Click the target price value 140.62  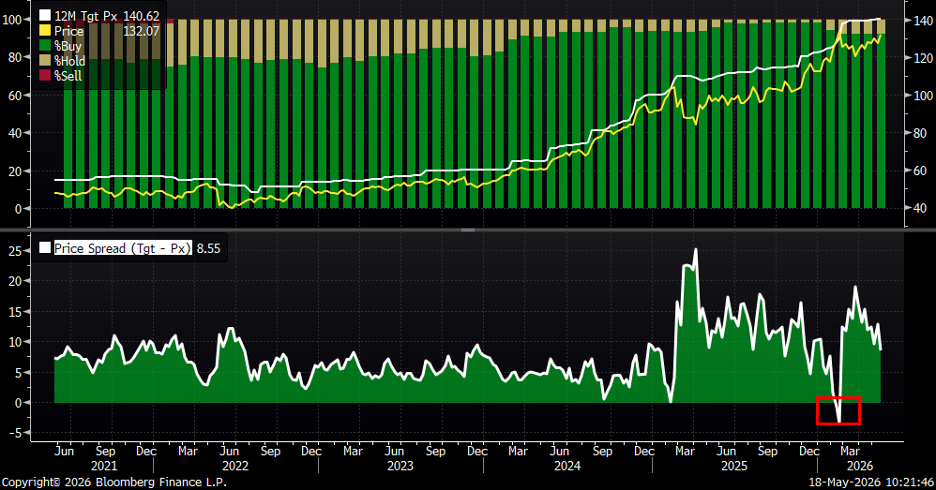pos(142,16)
